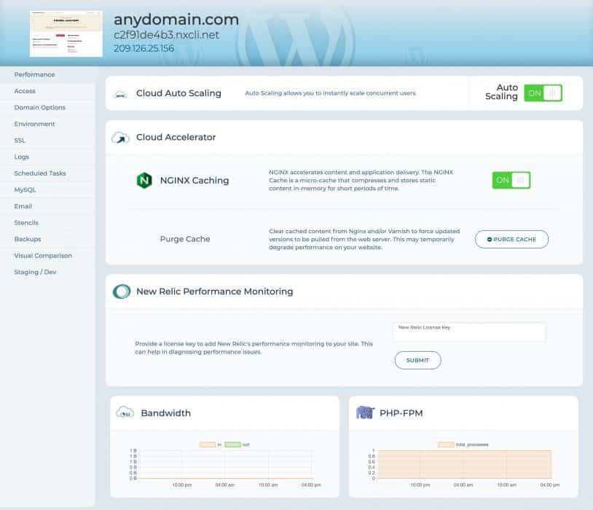This screenshot has width=593, height=510.
Task: Click the Purge Cache button
Action: (511, 239)
